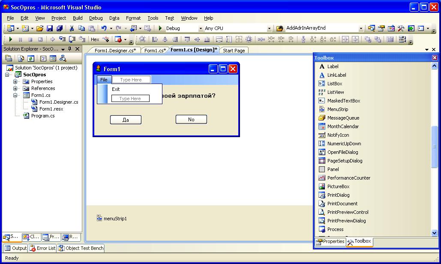Click the Open File folder icon
The width and height of the screenshot is (441, 264).
(40, 28)
